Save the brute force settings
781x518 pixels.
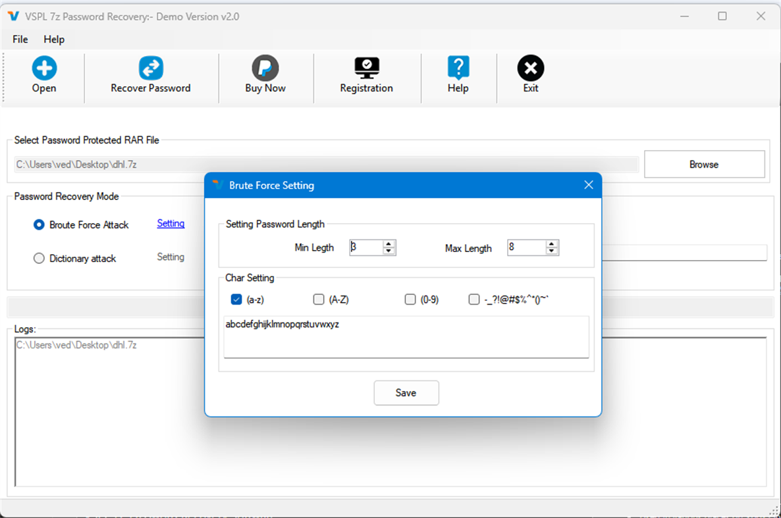[x=406, y=392]
